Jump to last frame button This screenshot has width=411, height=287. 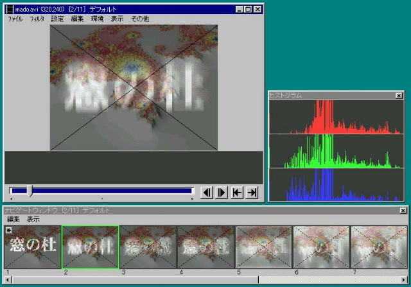tap(252, 193)
